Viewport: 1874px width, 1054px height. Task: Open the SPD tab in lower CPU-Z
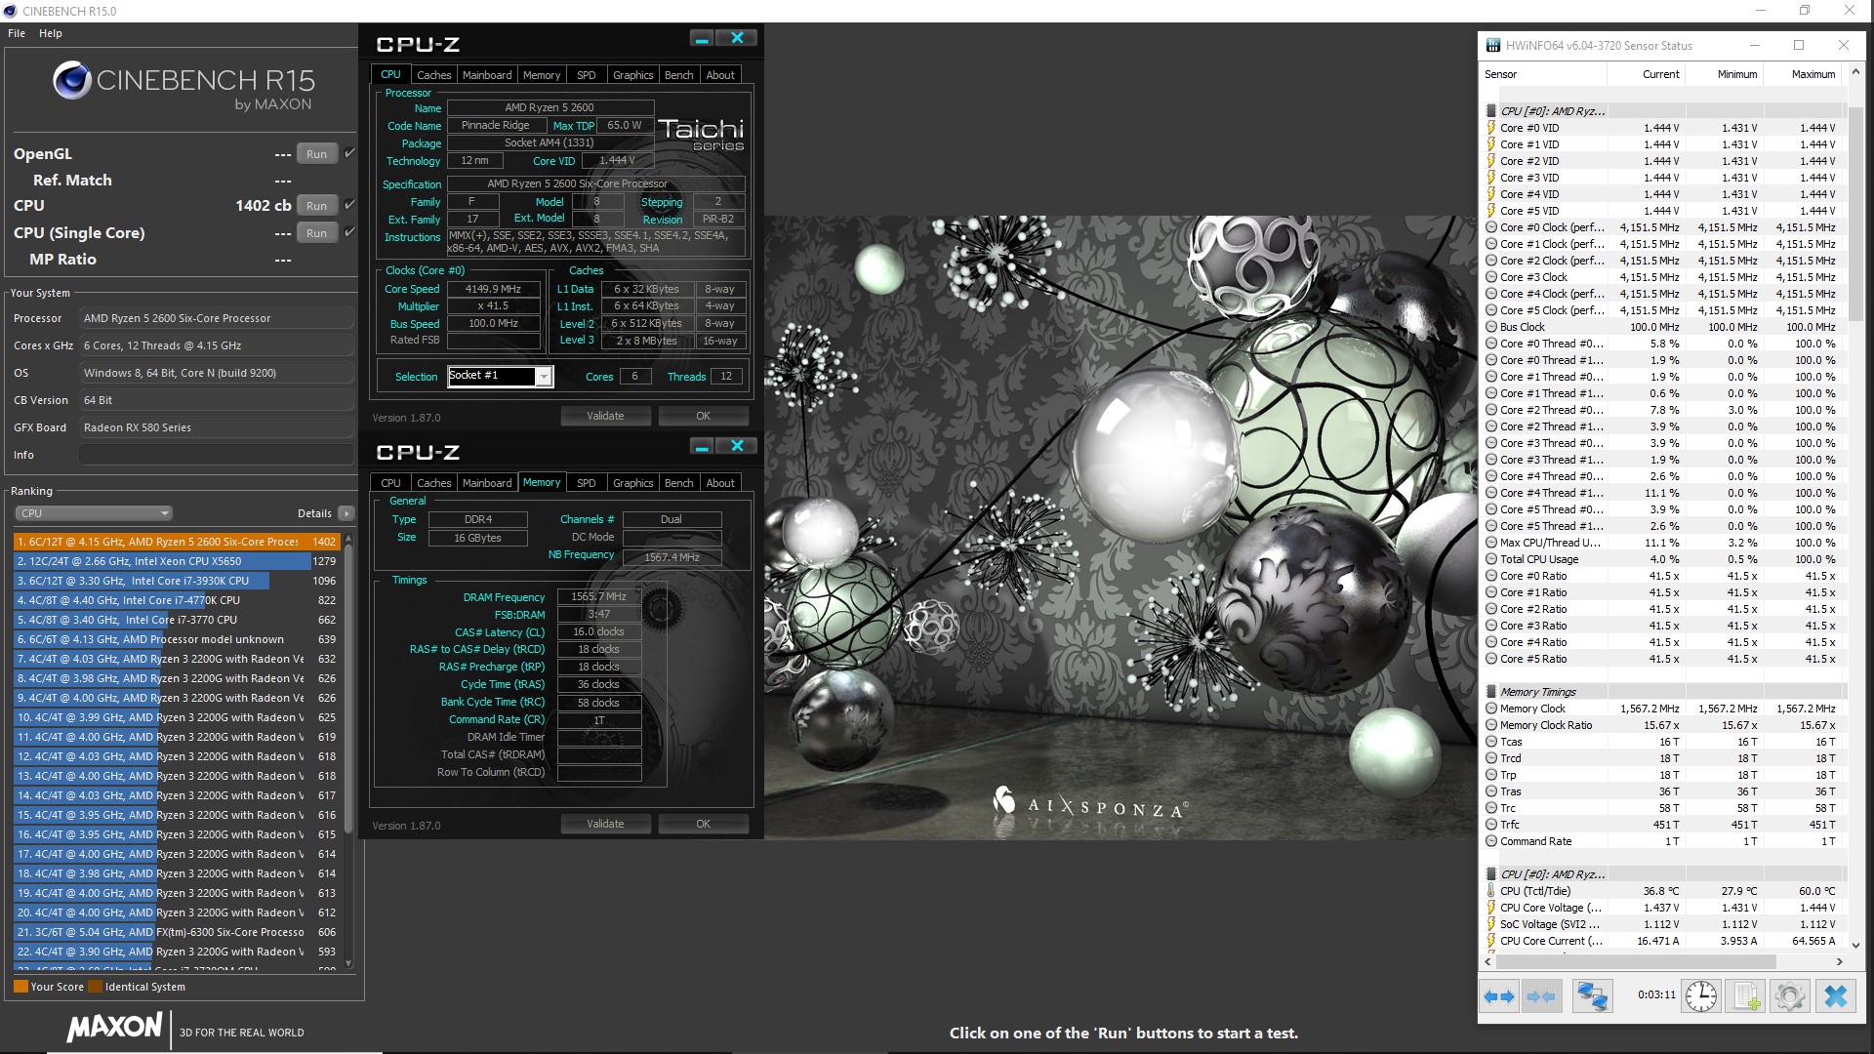(x=586, y=483)
